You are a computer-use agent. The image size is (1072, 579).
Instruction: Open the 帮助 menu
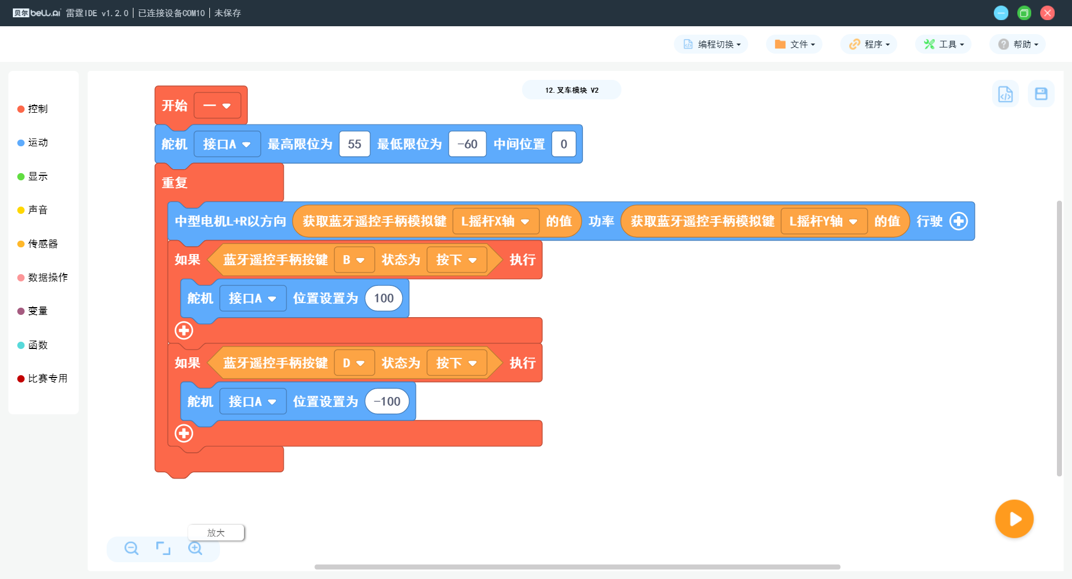(x=1017, y=44)
